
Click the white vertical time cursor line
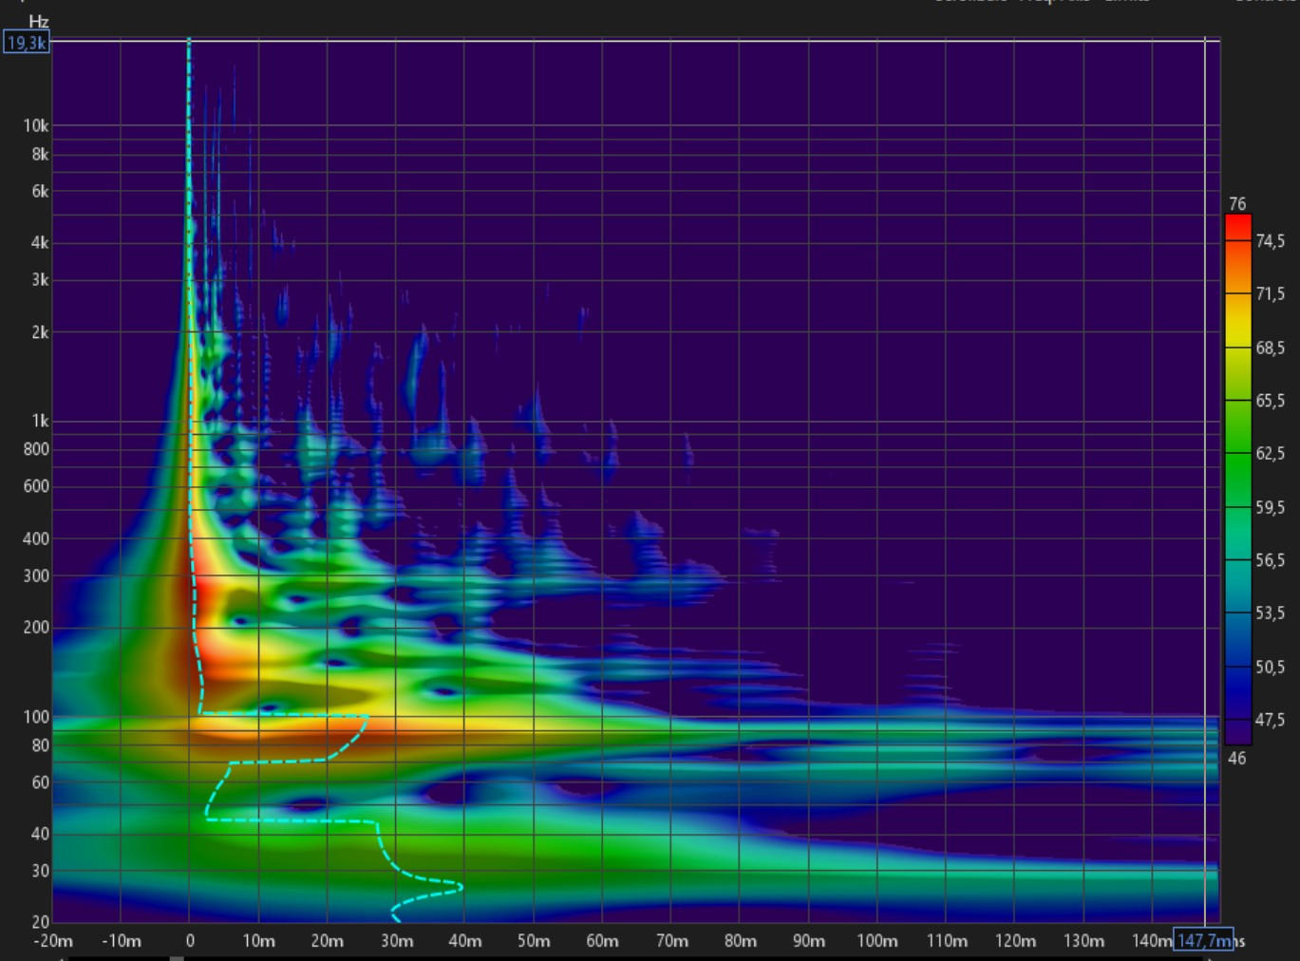[x=1205, y=475]
